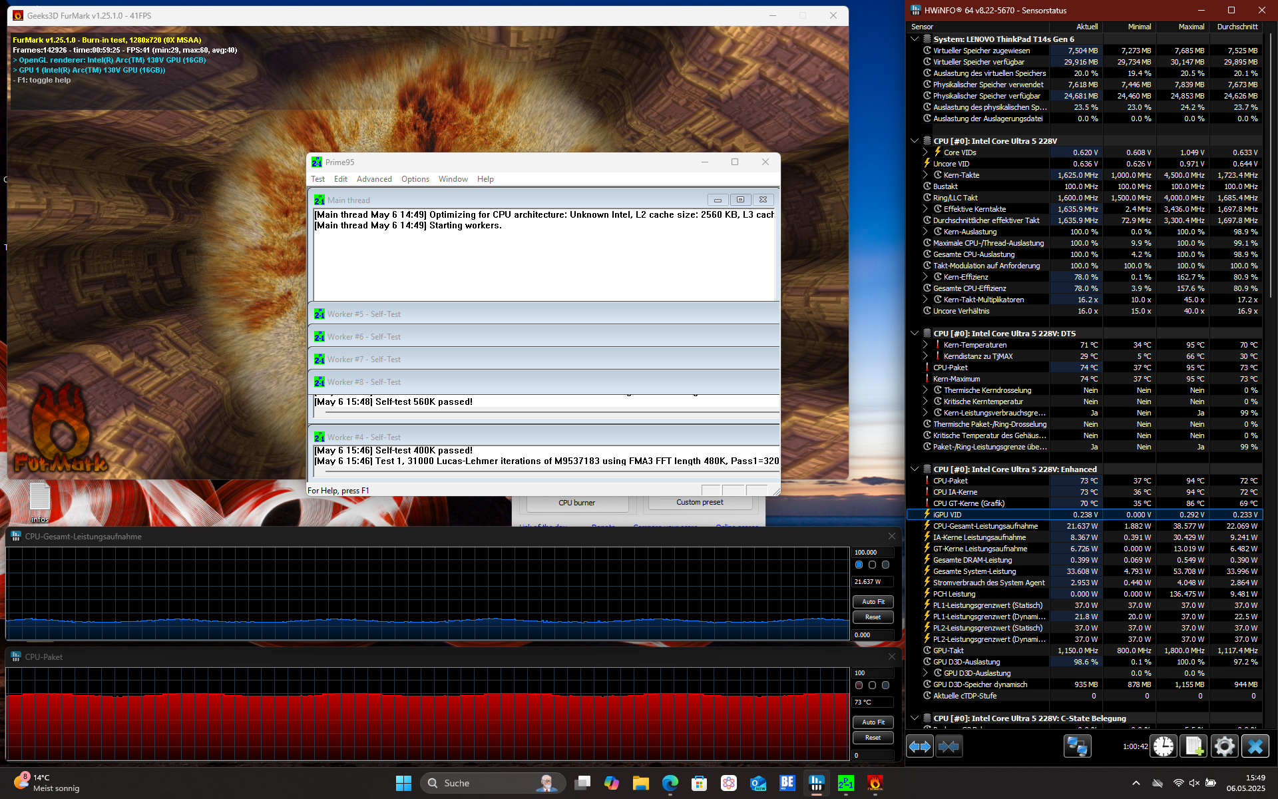Expand the Kern-Temperaturen row
This screenshot has width=1278, height=799.
click(x=926, y=345)
